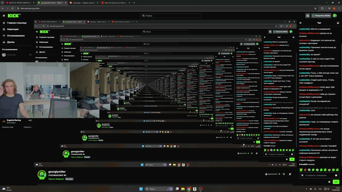Image resolution: width=342 pixels, height=192 pixels.
Task: Open the browser Extensions puzzle icon
Action: 322,8
